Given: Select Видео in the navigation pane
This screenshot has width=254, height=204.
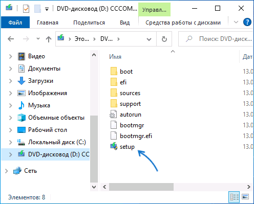Looking at the screenshot, I should point(36,56).
